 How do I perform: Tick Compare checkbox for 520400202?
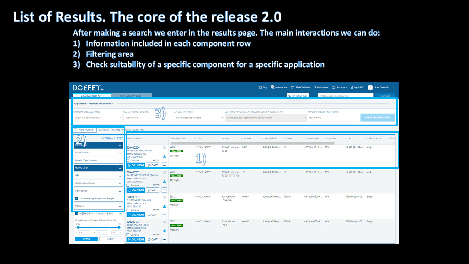[x=128, y=185]
